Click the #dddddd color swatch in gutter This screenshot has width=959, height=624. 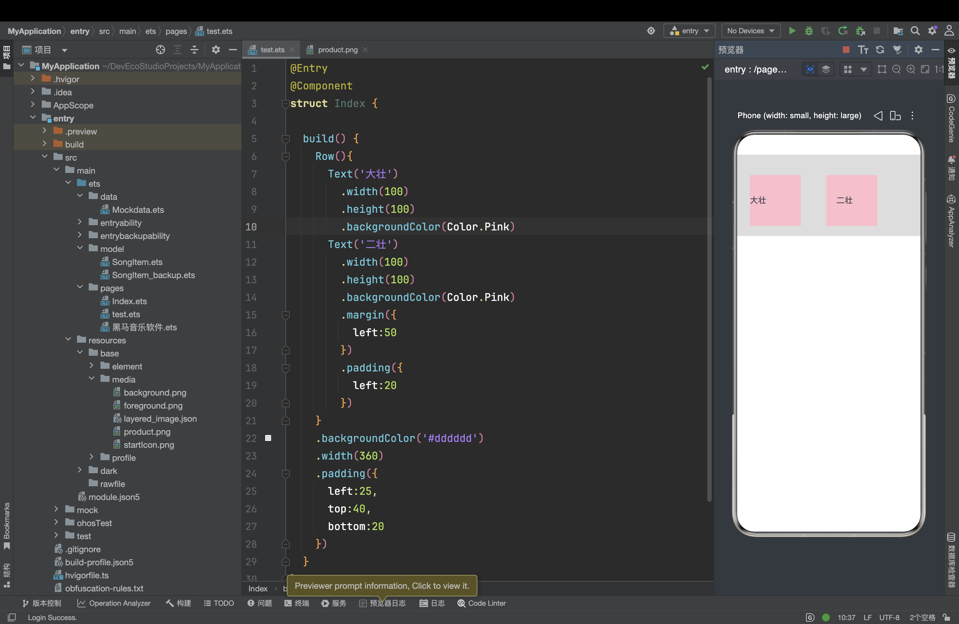click(x=268, y=438)
